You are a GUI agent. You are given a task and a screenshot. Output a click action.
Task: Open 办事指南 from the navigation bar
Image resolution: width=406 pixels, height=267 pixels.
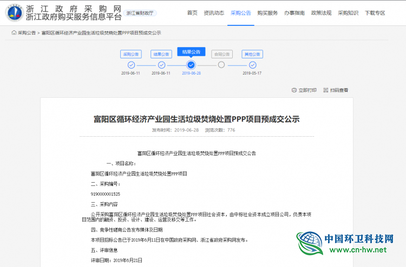[x=294, y=12]
